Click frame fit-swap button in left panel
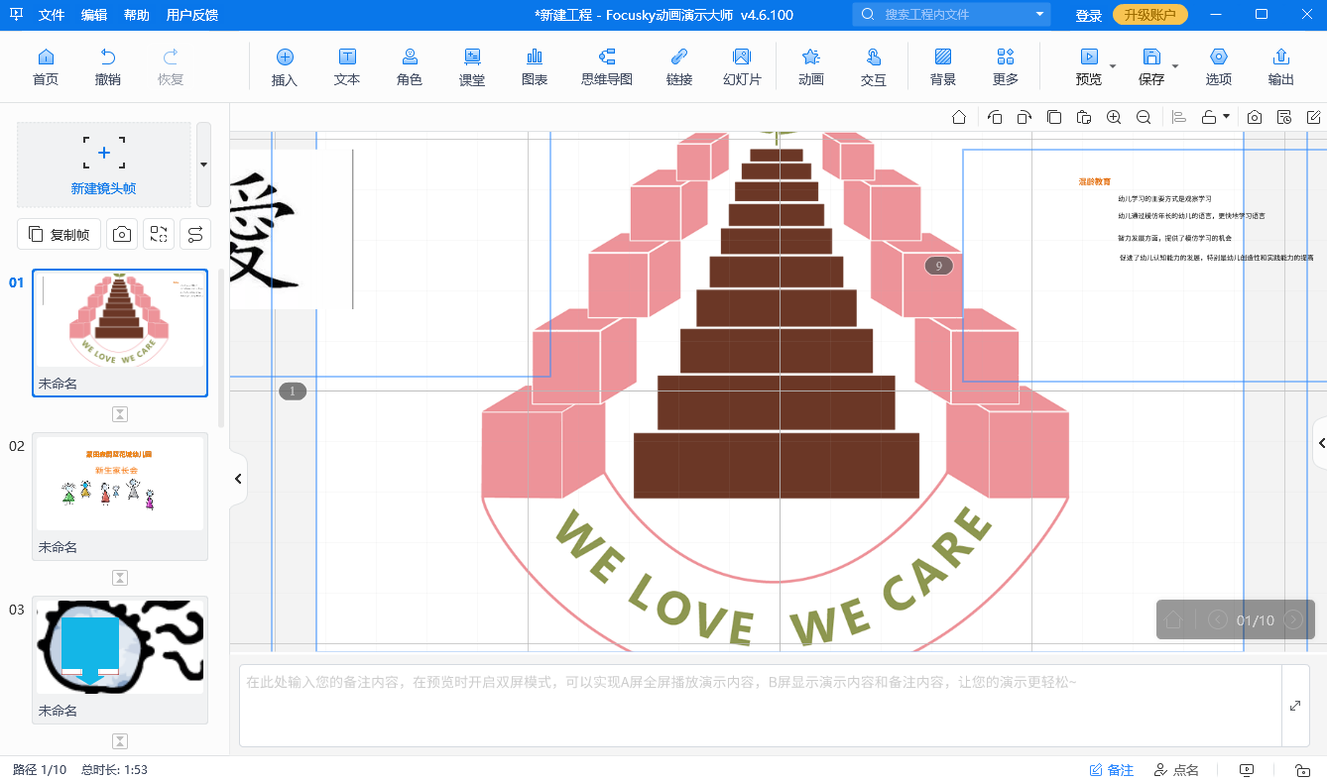1327x781 pixels. click(159, 234)
